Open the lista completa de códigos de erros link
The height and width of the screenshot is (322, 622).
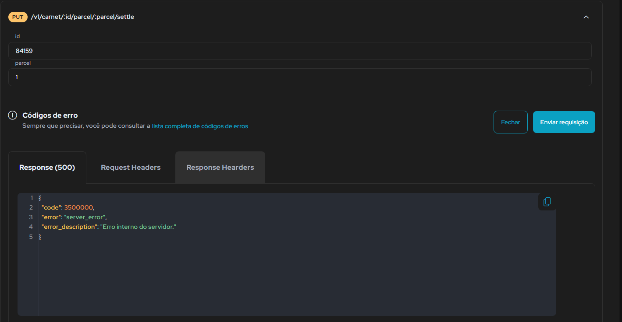pos(200,126)
